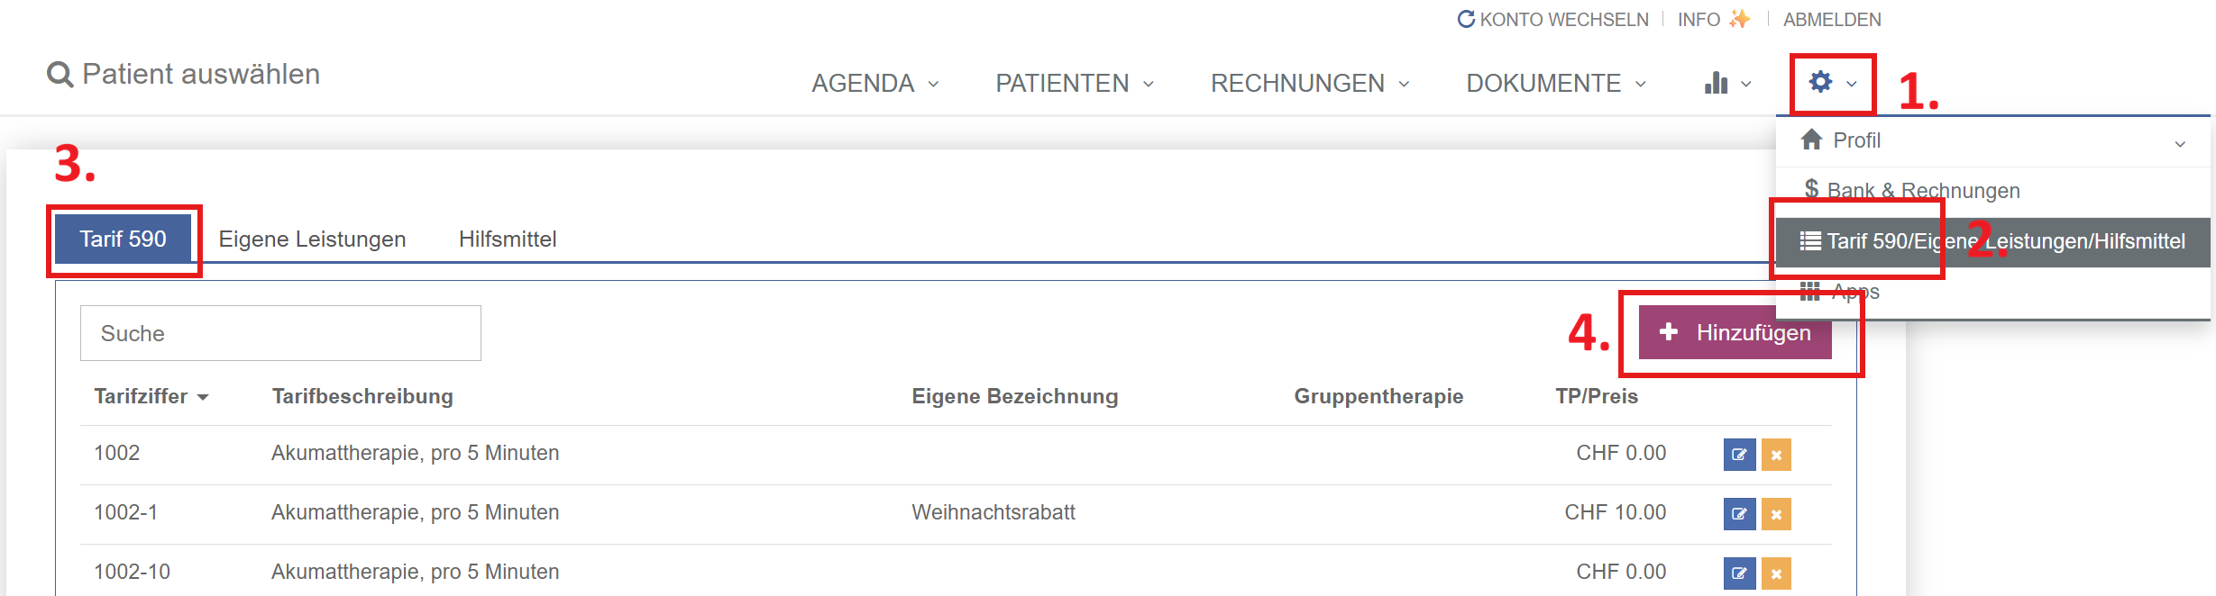Open the PATIENTEN dropdown
The image size is (2216, 596).
point(1074,84)
